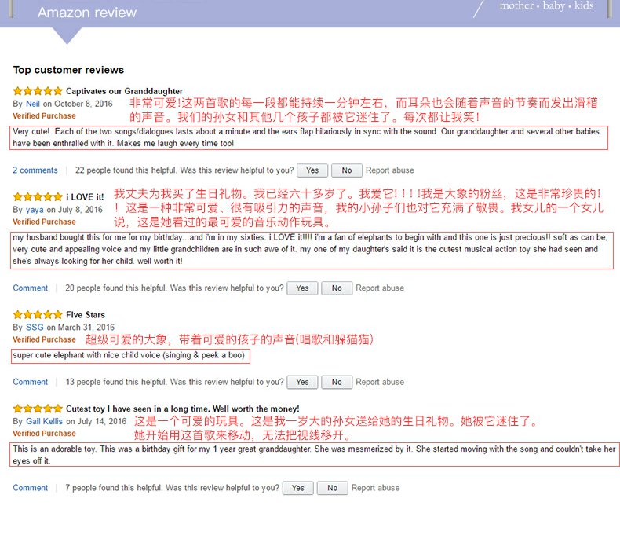Open reviewer profile for yaya
Viewport: 620px width, 535px height.
click(x=35, y=210)
